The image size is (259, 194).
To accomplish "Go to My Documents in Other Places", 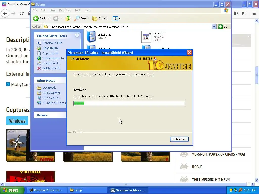I will pos(52,93).
